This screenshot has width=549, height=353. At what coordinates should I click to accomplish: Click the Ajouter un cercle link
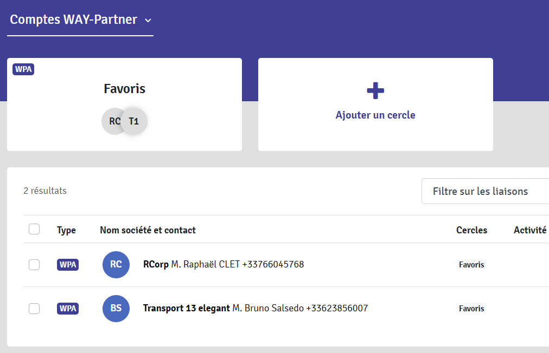(x=375, y=115)
